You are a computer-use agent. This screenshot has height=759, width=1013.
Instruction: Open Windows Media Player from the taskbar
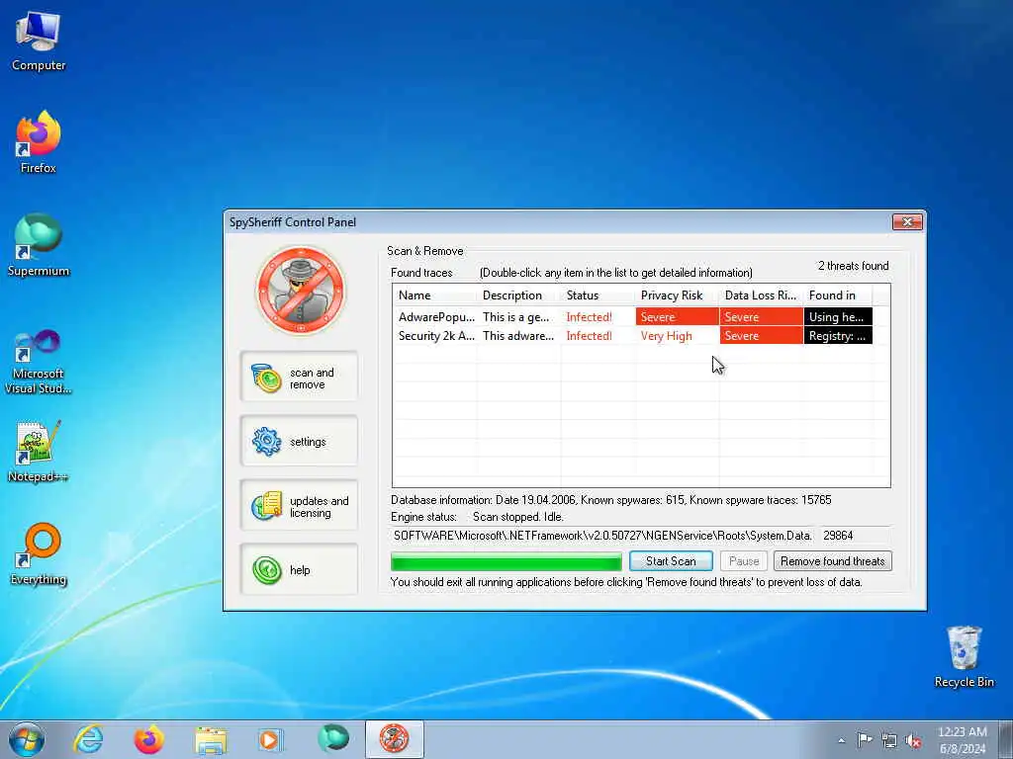[270, 739]
